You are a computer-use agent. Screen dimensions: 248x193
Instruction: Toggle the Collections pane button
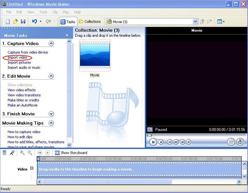(x=90, y=22)
